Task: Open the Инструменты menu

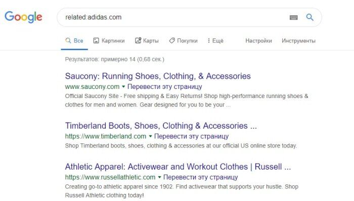Action: click(x=298, y=41)
